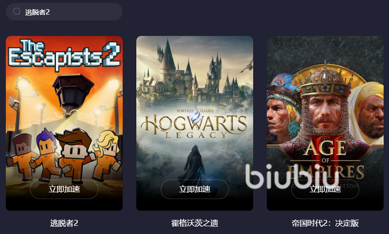Image resolution: width=389 pixels, height=234 pixels.
Task: Click the magnifying glass search icon
Action: (17, 11)
